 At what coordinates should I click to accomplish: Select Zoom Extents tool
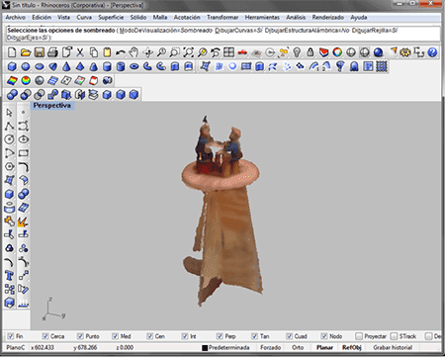click(x=189, y=52)
